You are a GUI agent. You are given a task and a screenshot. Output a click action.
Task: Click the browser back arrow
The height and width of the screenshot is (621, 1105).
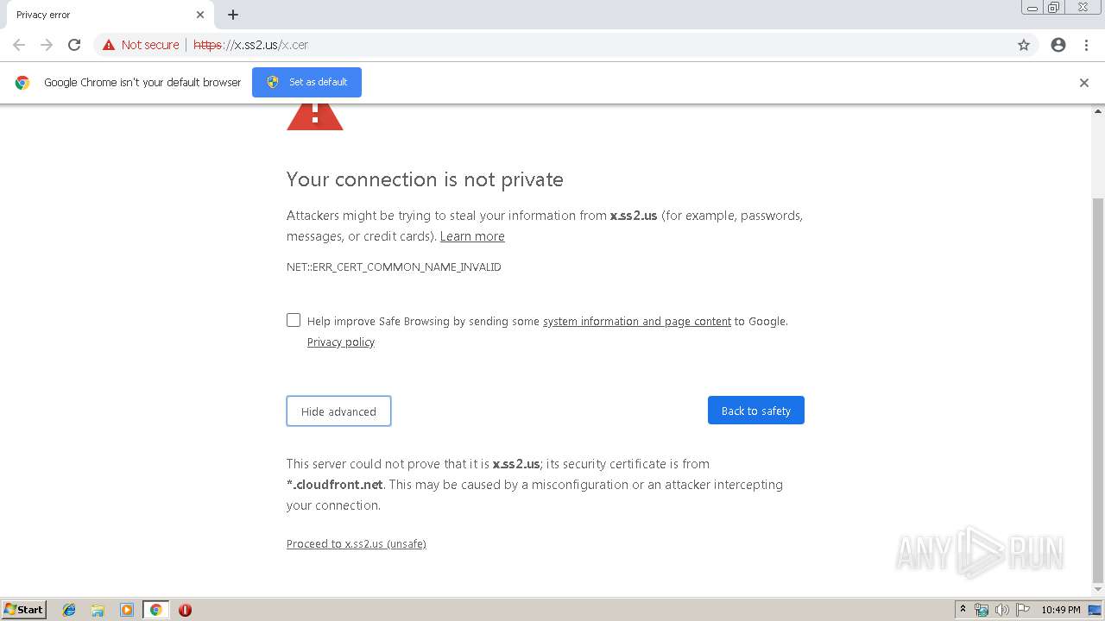[19, 45]
